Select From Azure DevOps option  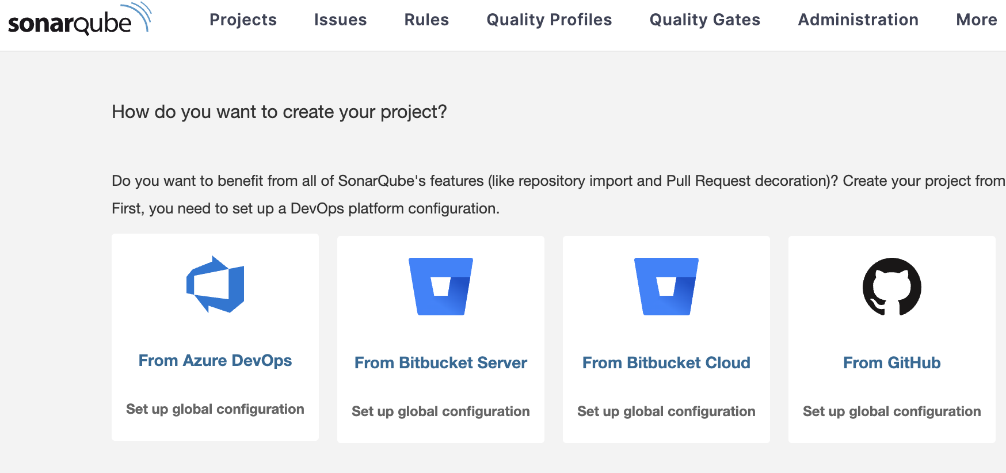click(x=215, y=360)
